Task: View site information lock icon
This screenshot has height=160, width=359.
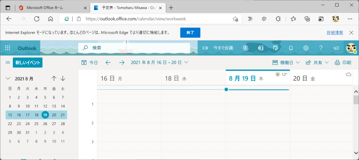Action: pos(79,19)
